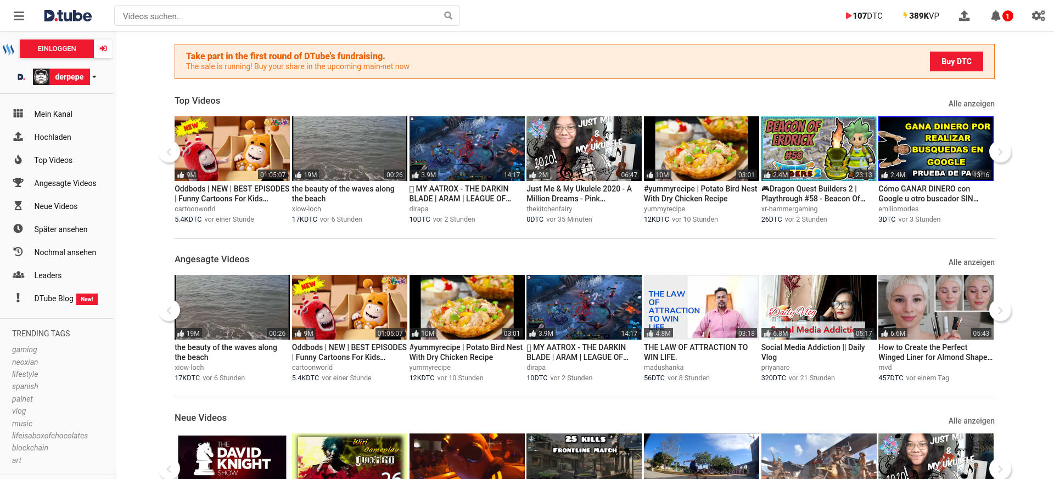Go to DTube Blog menu item
The width and height of the screenshot is (1054, 479).
(x=53, y=298)
